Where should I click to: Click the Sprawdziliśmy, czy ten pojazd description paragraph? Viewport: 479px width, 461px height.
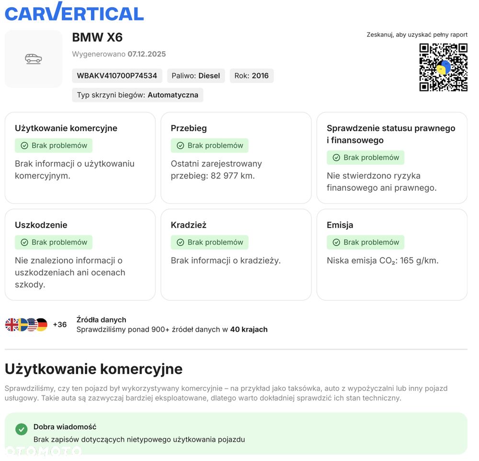pos(226,393)
